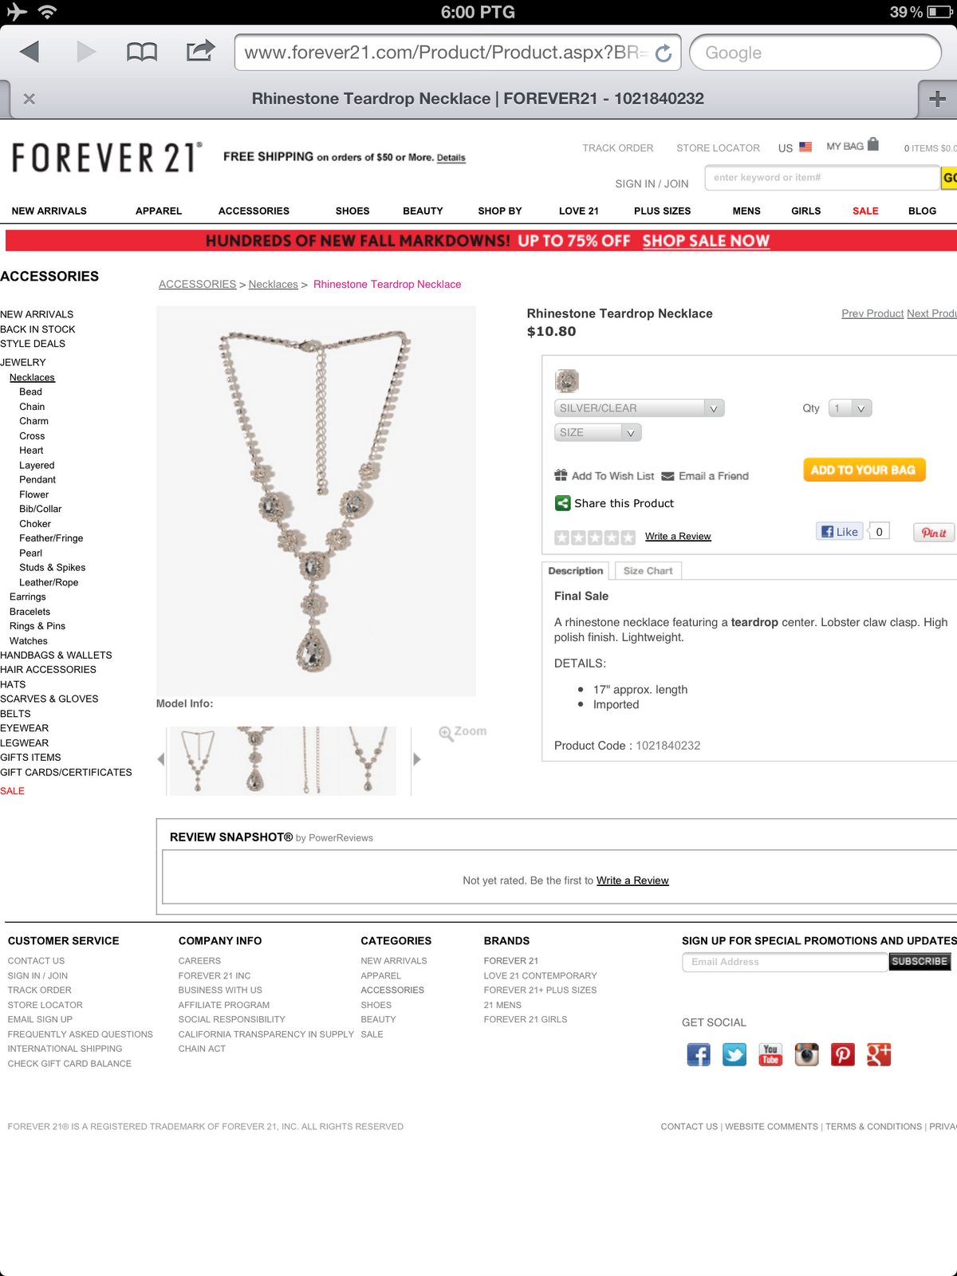Expand the SILVER/CLEAR color dropdown

coord(639,408)
